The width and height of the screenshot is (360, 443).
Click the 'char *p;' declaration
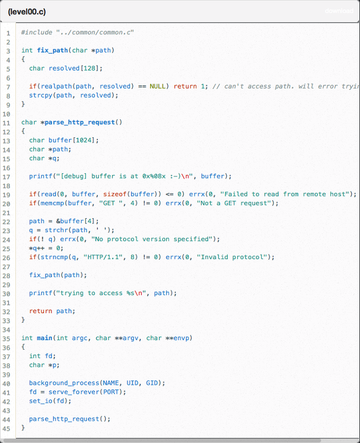point(44,365)
